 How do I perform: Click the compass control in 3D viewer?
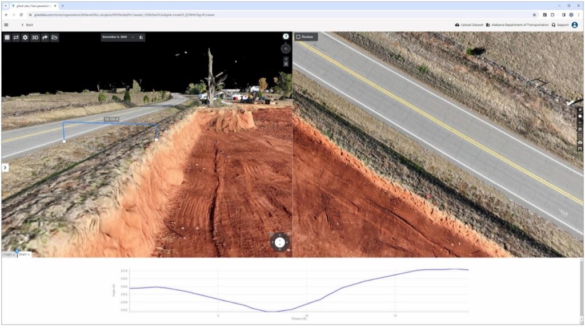pos(286,48)
